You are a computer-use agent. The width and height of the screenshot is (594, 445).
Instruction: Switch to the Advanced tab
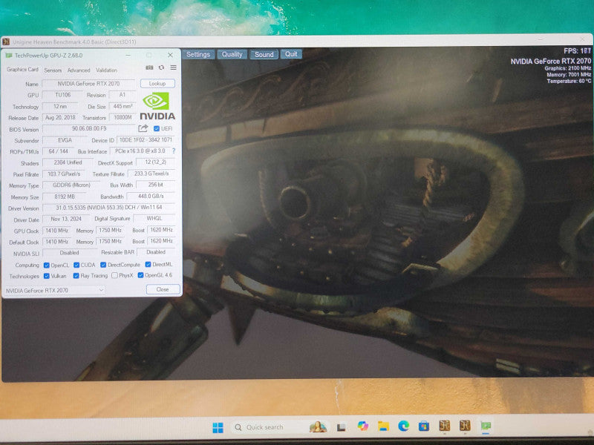[x=79, y=70]
